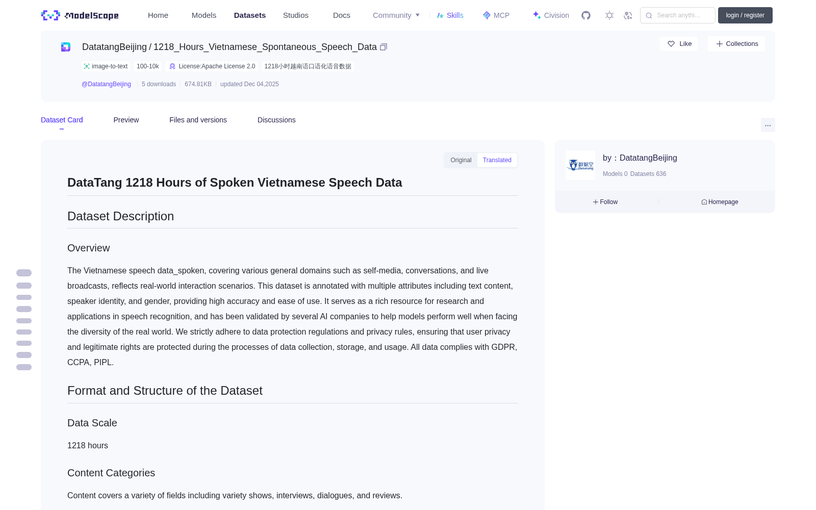The height and width of the screenshot is (510, 816).
Task: Click the 'Data Scale' subheading
Action: [92, 423]
